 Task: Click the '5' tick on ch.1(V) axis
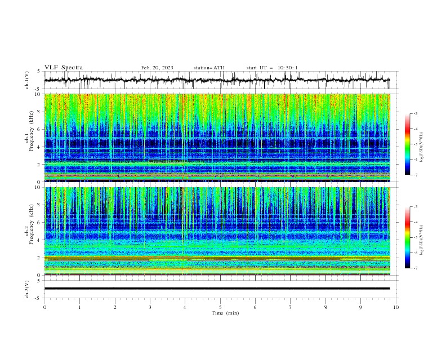click(39, 72)
